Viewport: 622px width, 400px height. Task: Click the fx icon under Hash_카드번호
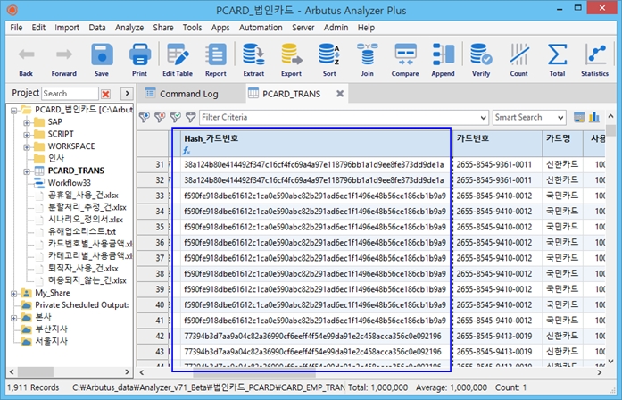coord(187,150)
